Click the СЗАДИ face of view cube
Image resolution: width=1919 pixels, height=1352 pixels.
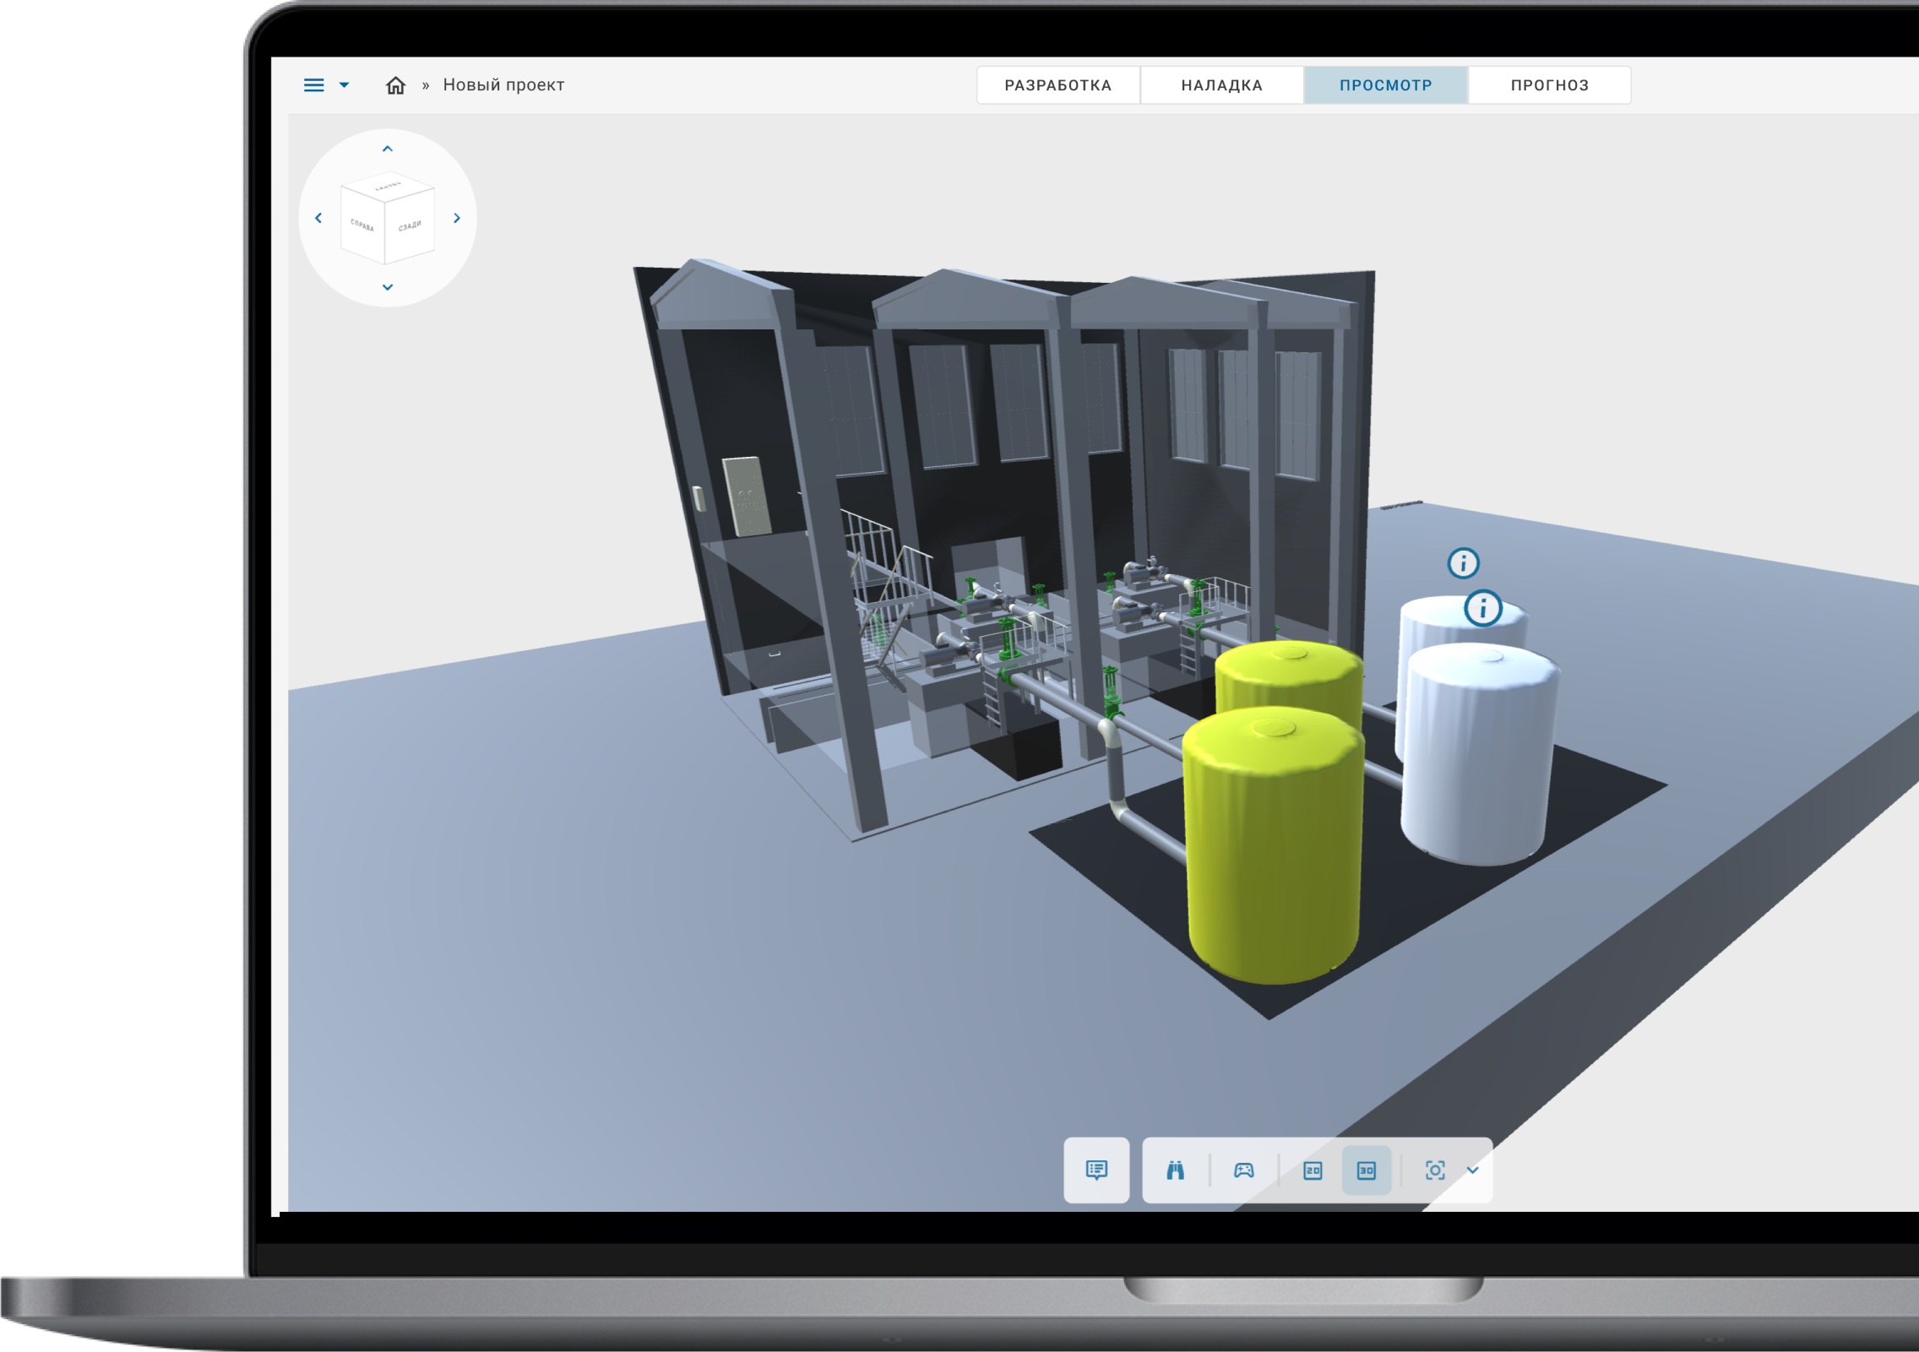coord(410,226)
